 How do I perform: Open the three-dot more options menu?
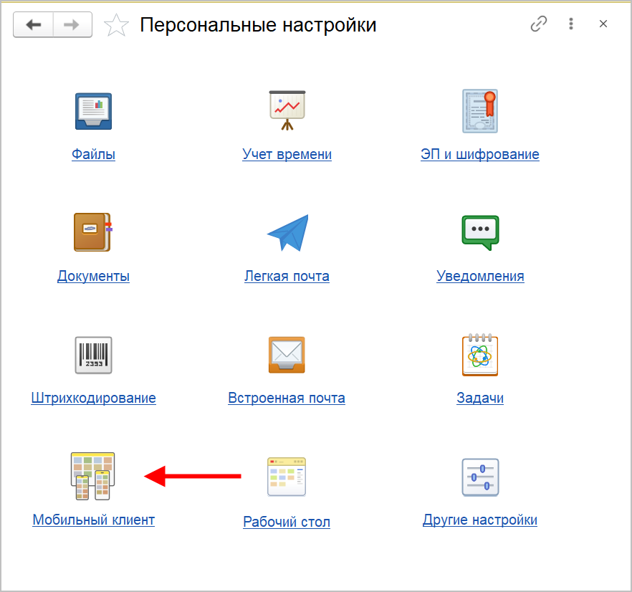point(571,24)
